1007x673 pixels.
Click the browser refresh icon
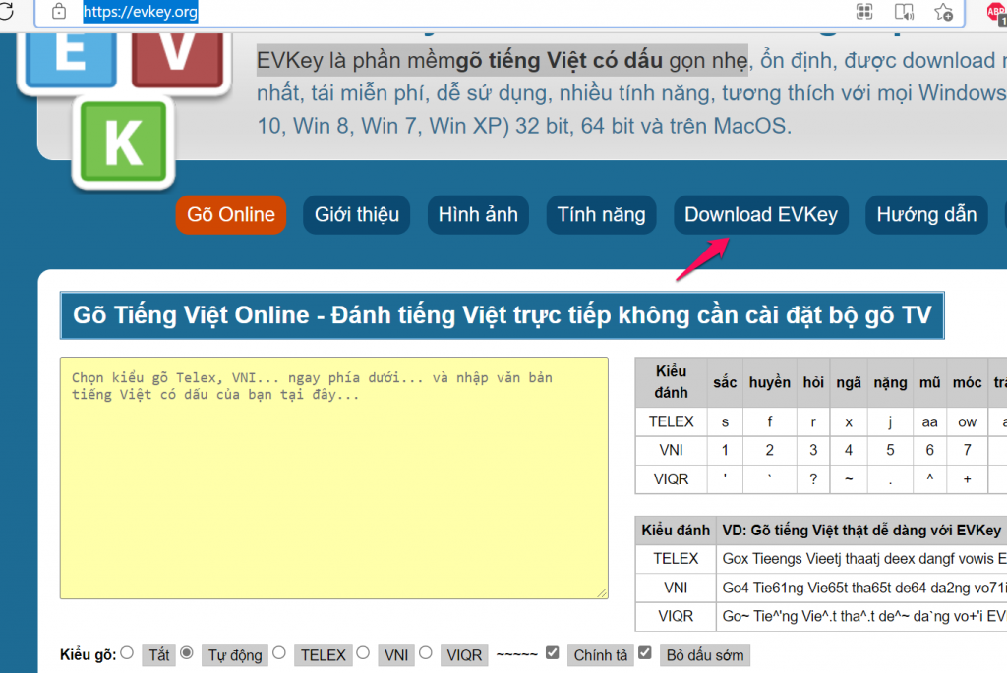click(5, 12)
